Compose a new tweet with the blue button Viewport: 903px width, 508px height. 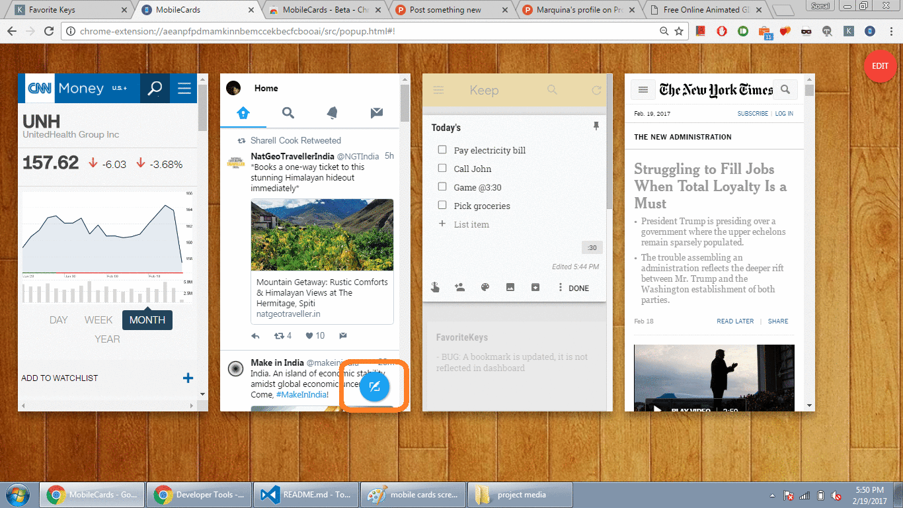374,386
